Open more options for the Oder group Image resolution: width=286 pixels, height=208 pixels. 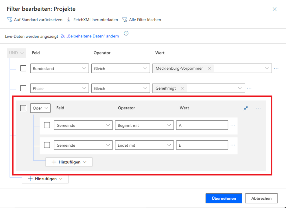259,108
